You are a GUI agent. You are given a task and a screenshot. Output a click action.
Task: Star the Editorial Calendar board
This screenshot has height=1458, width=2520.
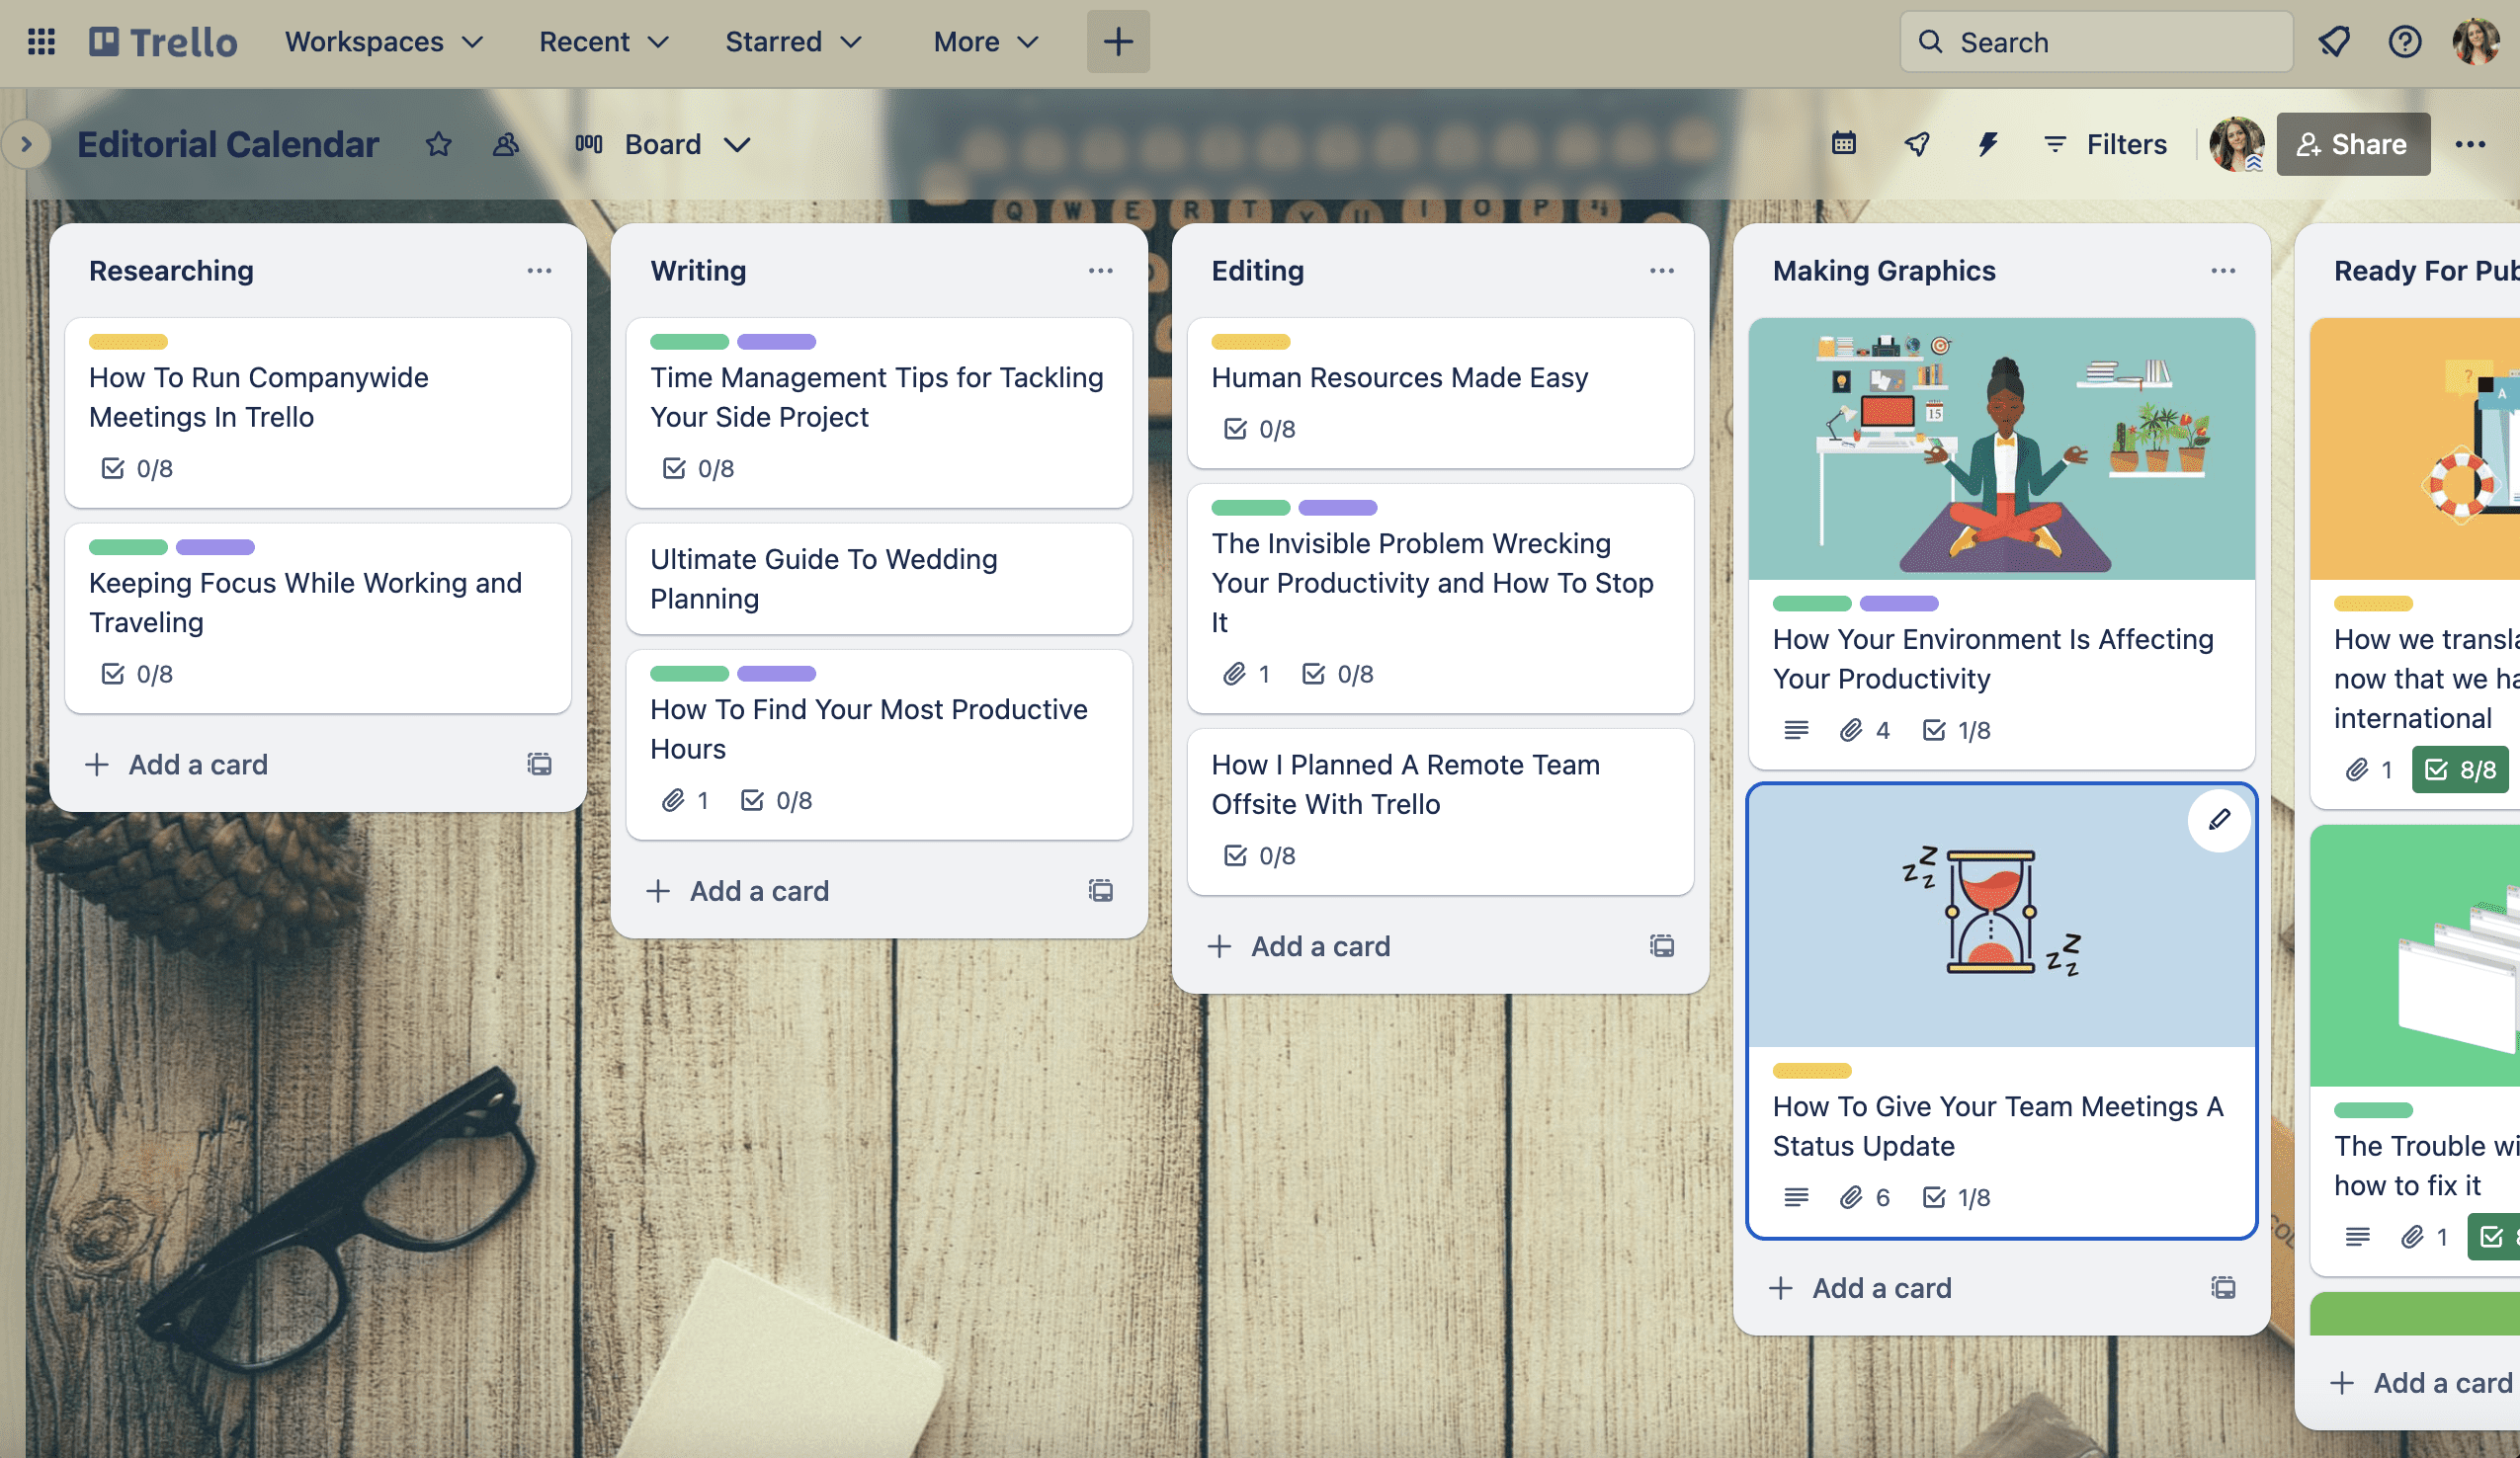[x=438, y=145]
